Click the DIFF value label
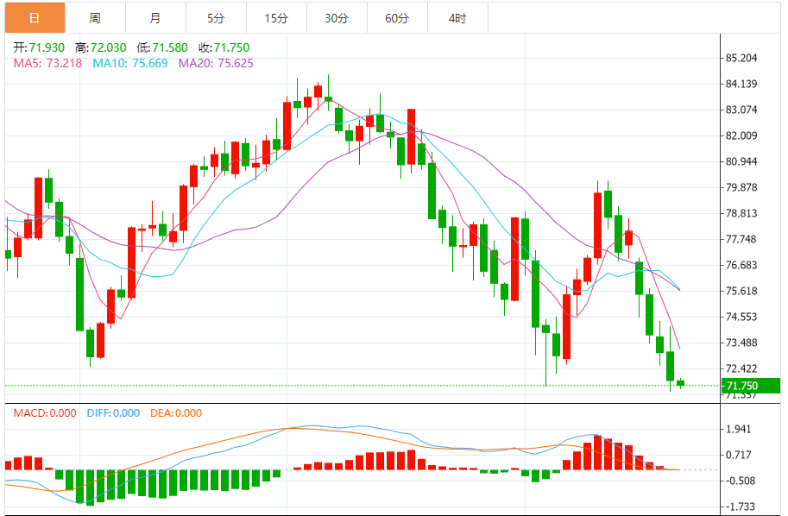The image size is (788, 516). (x=113, y=413)
